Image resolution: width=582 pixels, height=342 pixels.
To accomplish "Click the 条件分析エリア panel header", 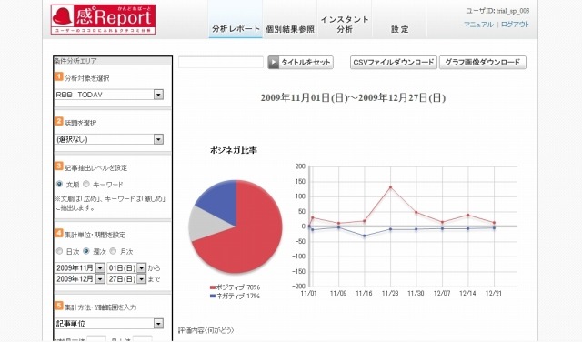I will pyautogui.click(x=113, y=61).
